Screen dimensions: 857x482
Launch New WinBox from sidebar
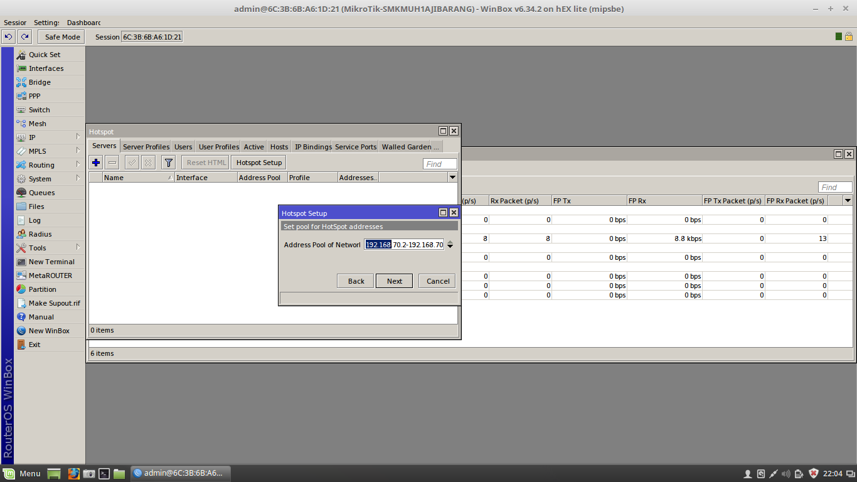pyautogui.click(x=50, y=331)
